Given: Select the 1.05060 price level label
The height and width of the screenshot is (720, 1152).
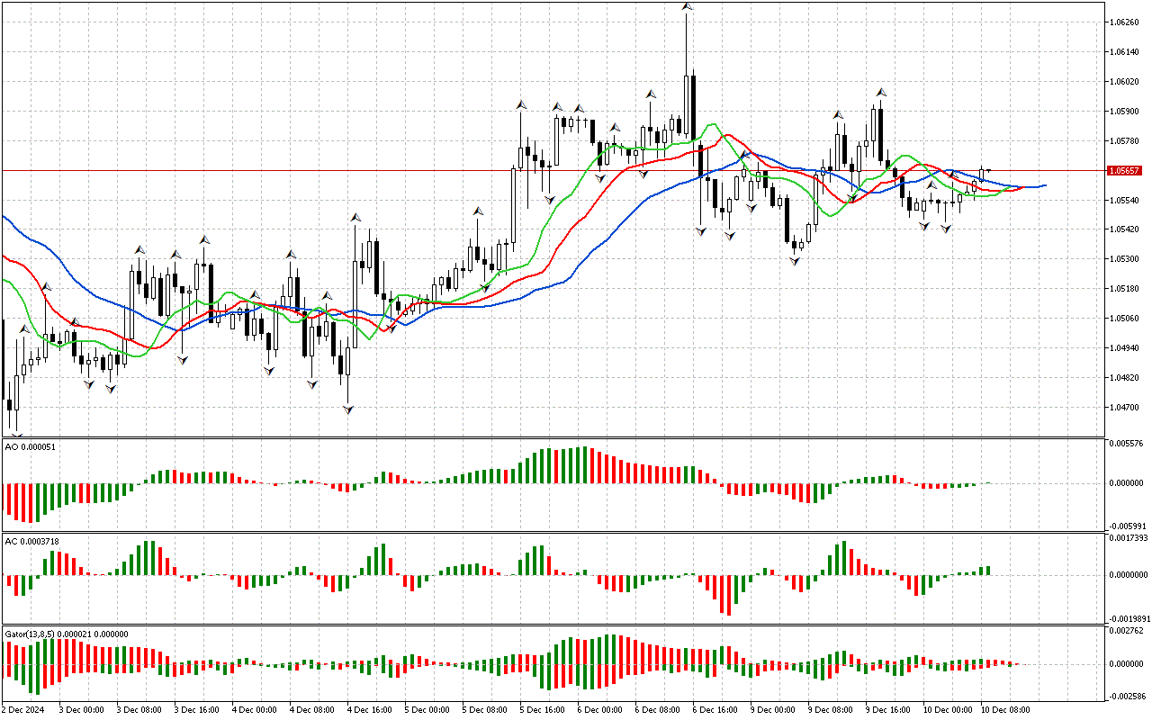Looking at the screenshot, I should [x=1125, y=319].
